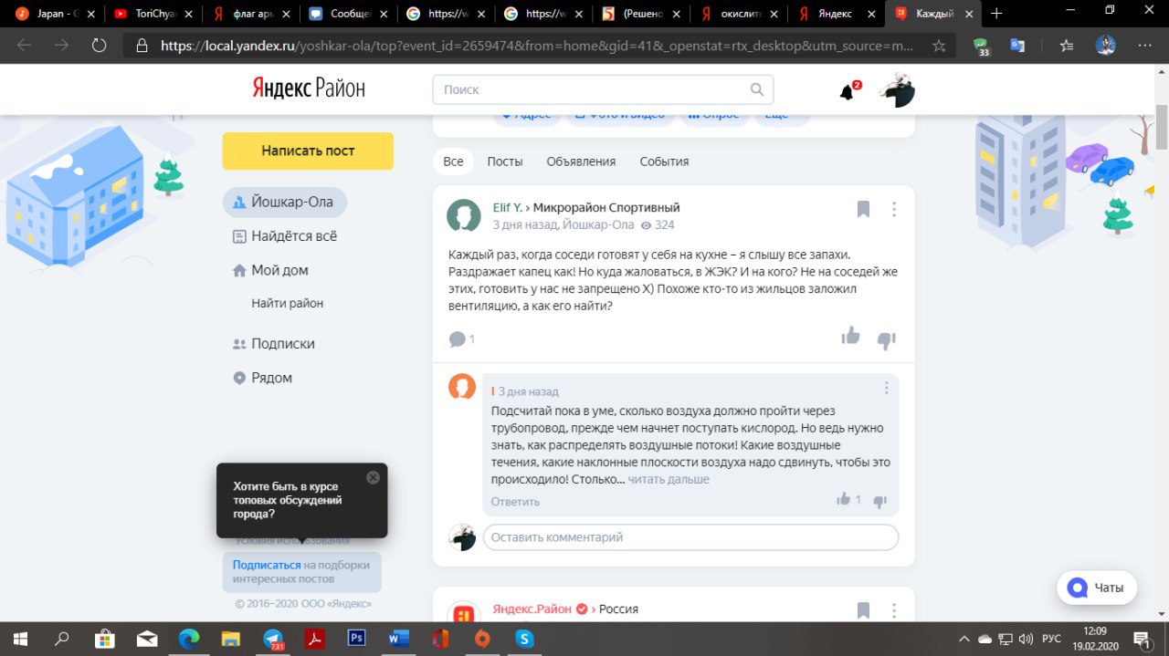1169x656 pixels.
Task: Open comments via the speech bubble icon
Action: coord(458,339)
